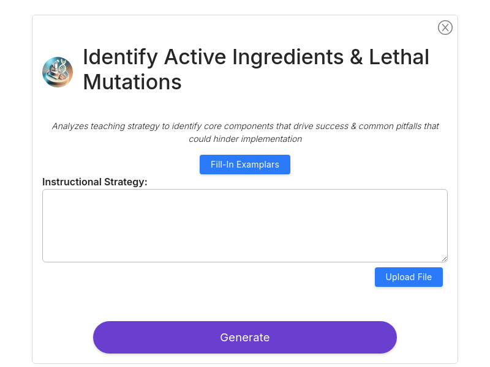Close the dialog with the X icon
This screenshot has height=367, width=490.
[445, 28]
